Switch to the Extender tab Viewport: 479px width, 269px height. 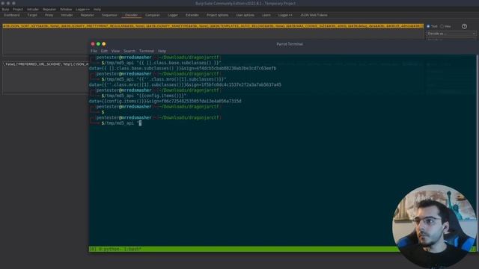[x=192, y=15]
